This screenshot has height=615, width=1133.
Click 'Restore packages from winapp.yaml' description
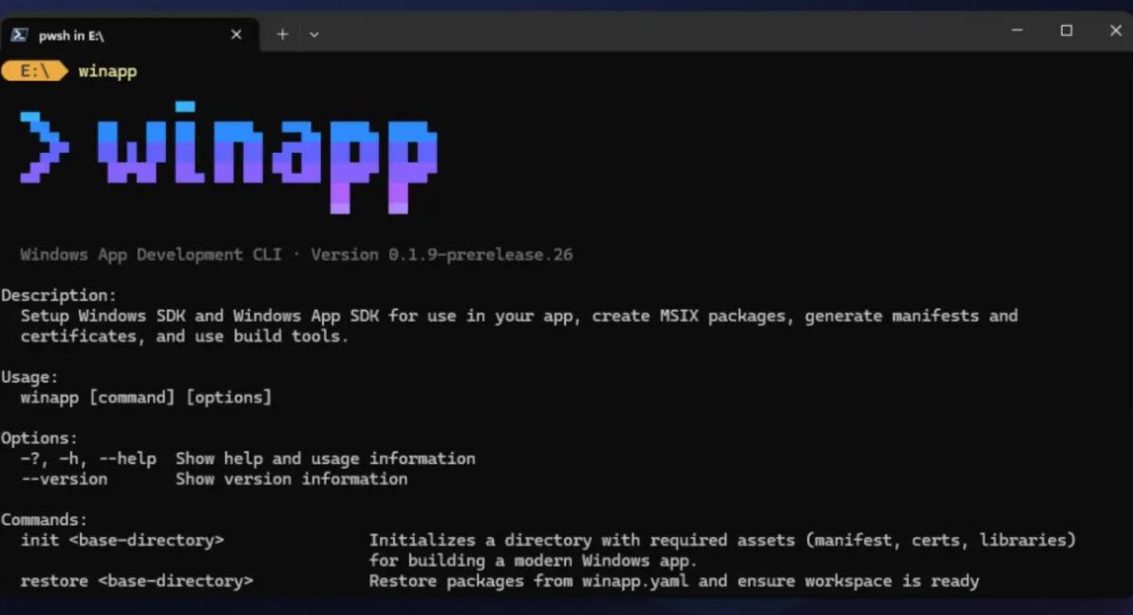(674, 581)
